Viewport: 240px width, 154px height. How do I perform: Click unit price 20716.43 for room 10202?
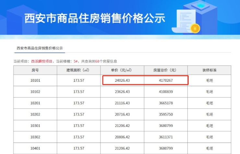[123, 114]
